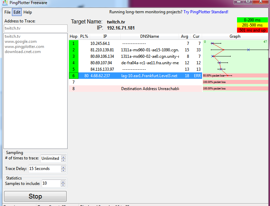
Task: Select the hop 1 row 10.245.64.1
Action: coord(136,44)
